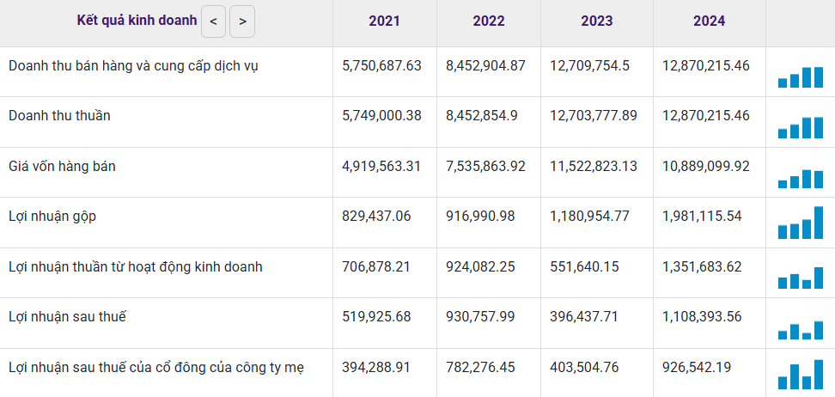The width and height of the screenshot is (835, 397).
Task: Select value 12,709,754.5
Action: coord(589,65)
